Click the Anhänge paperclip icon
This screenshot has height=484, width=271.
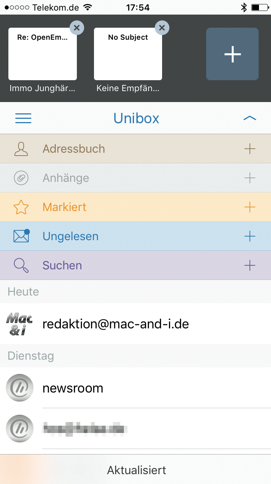[x=21, y=178]
